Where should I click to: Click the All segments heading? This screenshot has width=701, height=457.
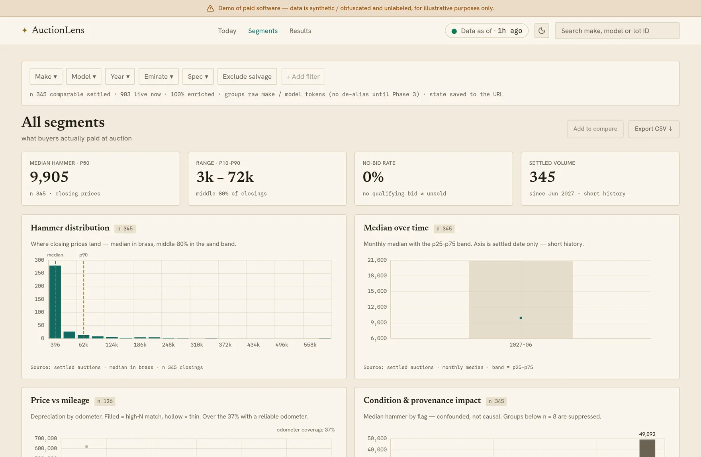pyautogui.click(x=63, y=122)
